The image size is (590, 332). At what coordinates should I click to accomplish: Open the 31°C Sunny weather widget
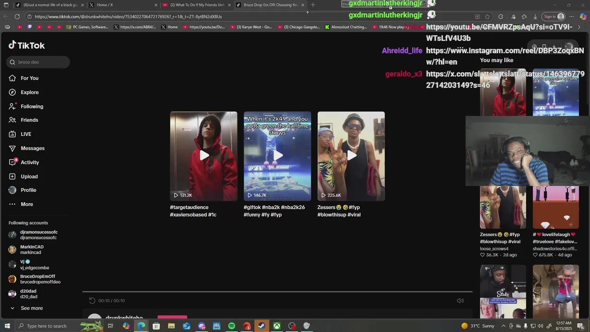click(x=478, y=326)
